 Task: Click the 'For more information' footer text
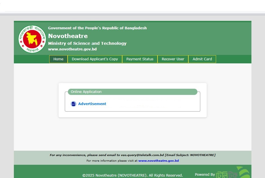112,161
